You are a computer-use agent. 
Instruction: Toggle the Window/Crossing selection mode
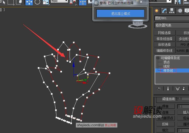click(x=19, y=2)
